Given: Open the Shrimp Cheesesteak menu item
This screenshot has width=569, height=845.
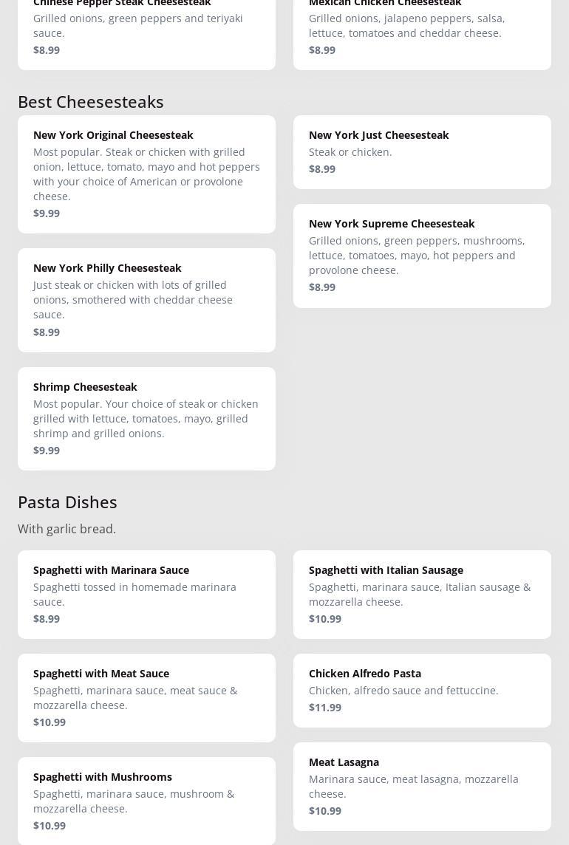Looking at the screenshot, I should 146,418.
